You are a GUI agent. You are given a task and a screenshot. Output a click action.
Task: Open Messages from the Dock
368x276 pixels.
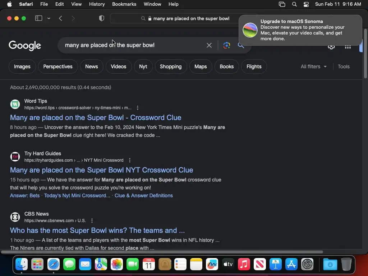point(69,264)
